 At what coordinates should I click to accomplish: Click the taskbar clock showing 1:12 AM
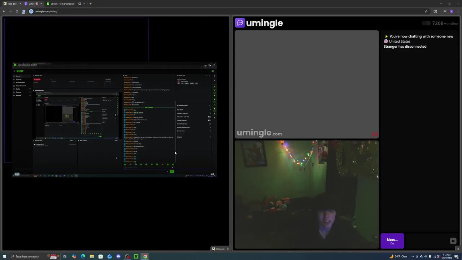coord(447,256)
